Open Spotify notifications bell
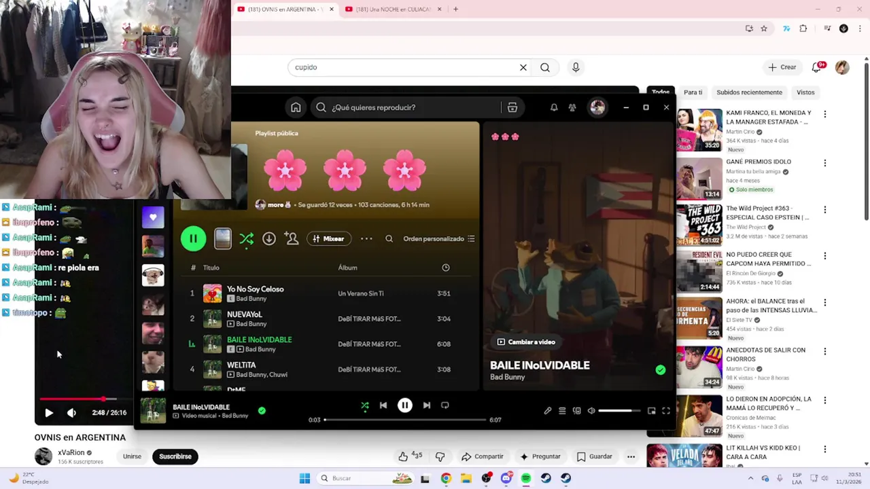Screen dimensions: 870x489 554,107
